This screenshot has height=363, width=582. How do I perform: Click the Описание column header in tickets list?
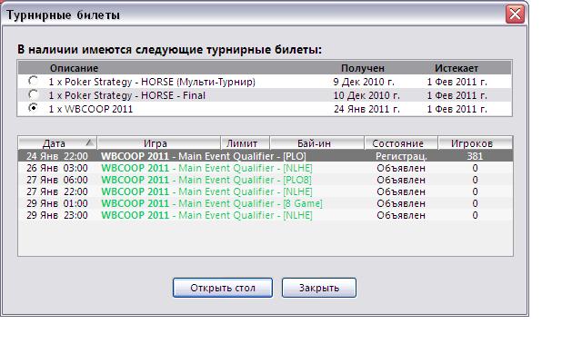click(x=74, y=68)
